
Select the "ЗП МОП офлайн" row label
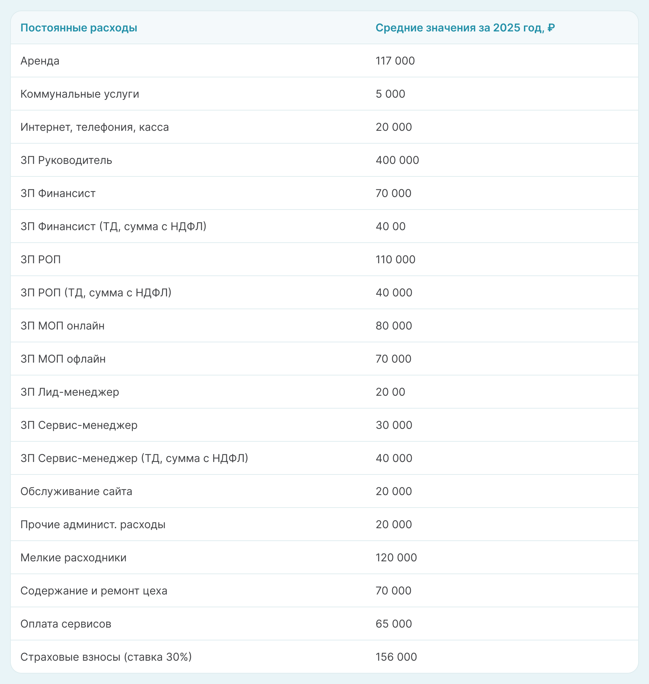pyautogui.click(x=63, y=359)
